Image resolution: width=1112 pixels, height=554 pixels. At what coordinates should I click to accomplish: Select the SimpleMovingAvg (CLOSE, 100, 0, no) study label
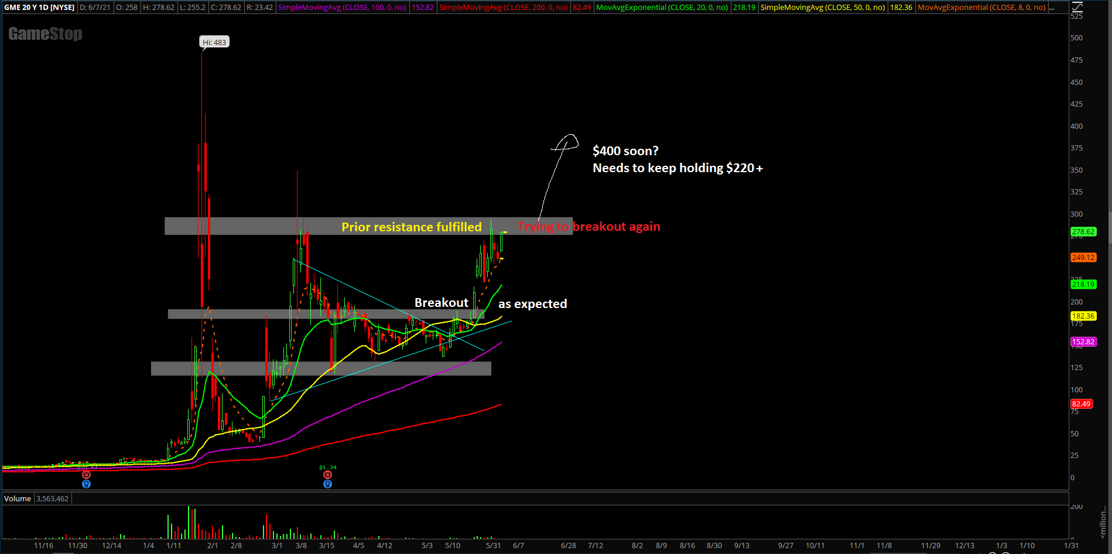pos(342,8)
